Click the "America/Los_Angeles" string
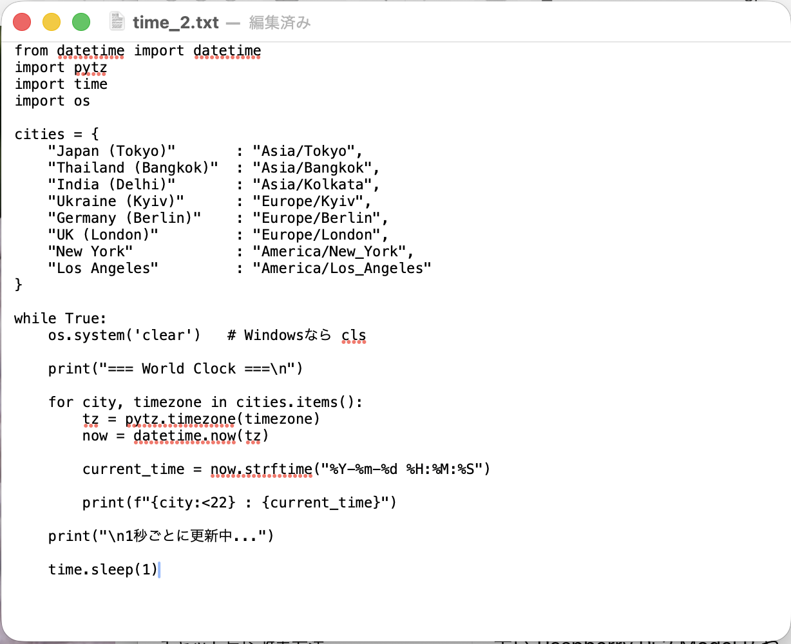This screenshot has height=644, width=791. pyautogui.click(x=342, y=269)
